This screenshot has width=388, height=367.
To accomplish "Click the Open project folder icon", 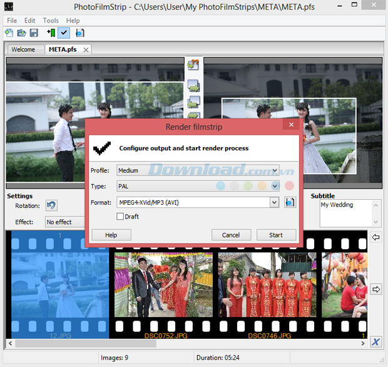I will [x=21, y=33].
